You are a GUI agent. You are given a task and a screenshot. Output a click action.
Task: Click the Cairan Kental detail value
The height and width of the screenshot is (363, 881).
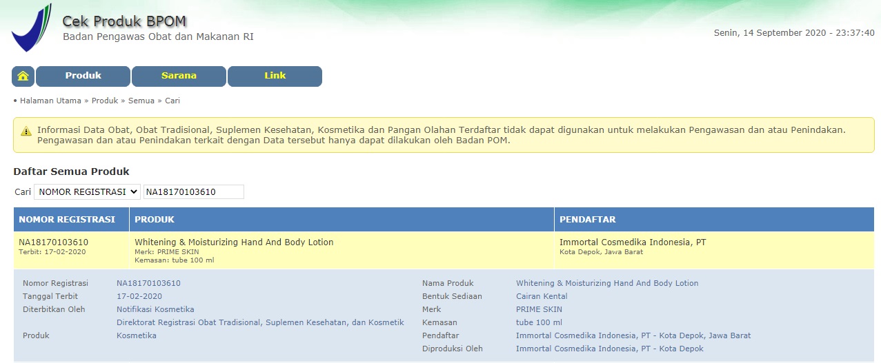coord(542,296)
